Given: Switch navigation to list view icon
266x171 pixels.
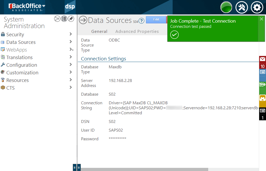Looking at the screenshot, I should pos(64,19).
